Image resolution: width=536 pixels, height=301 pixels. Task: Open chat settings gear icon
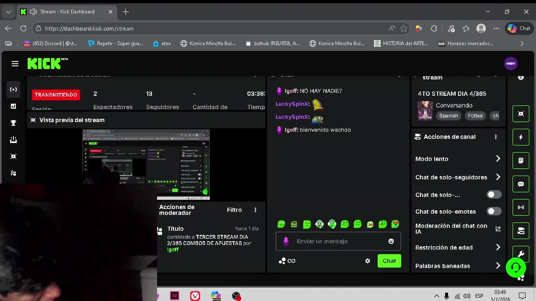coord(368,261)
